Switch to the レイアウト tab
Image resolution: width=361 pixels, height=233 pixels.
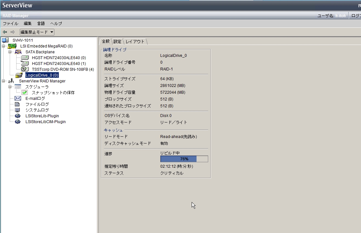click(x=135, y=41)
